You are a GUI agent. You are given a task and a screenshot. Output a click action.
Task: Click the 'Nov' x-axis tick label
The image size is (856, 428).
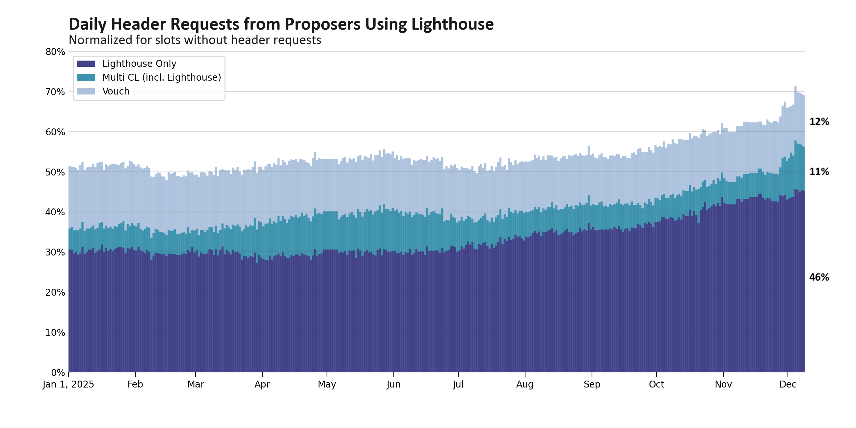723,385
